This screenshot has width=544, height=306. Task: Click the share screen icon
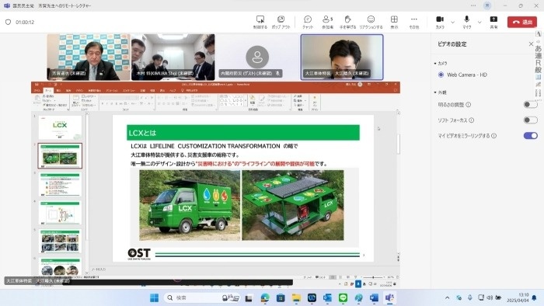pos(493,19)
